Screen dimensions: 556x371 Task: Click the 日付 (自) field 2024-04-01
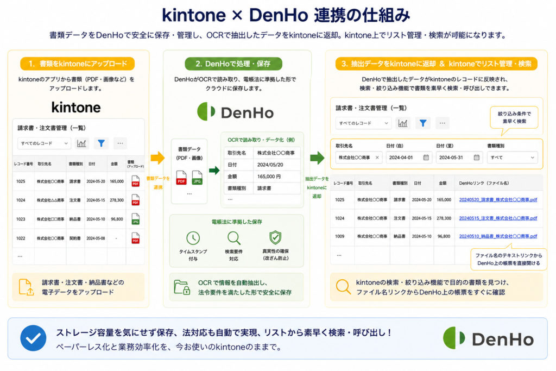pos(408,158)
